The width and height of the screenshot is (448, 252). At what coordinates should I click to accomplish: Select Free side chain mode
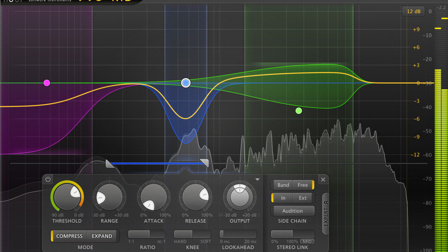point(302,185)
